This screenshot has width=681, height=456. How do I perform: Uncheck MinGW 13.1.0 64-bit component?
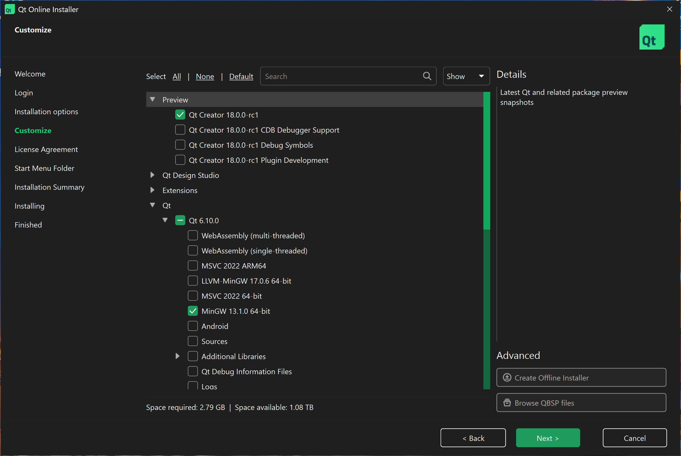tap(193, 311)
